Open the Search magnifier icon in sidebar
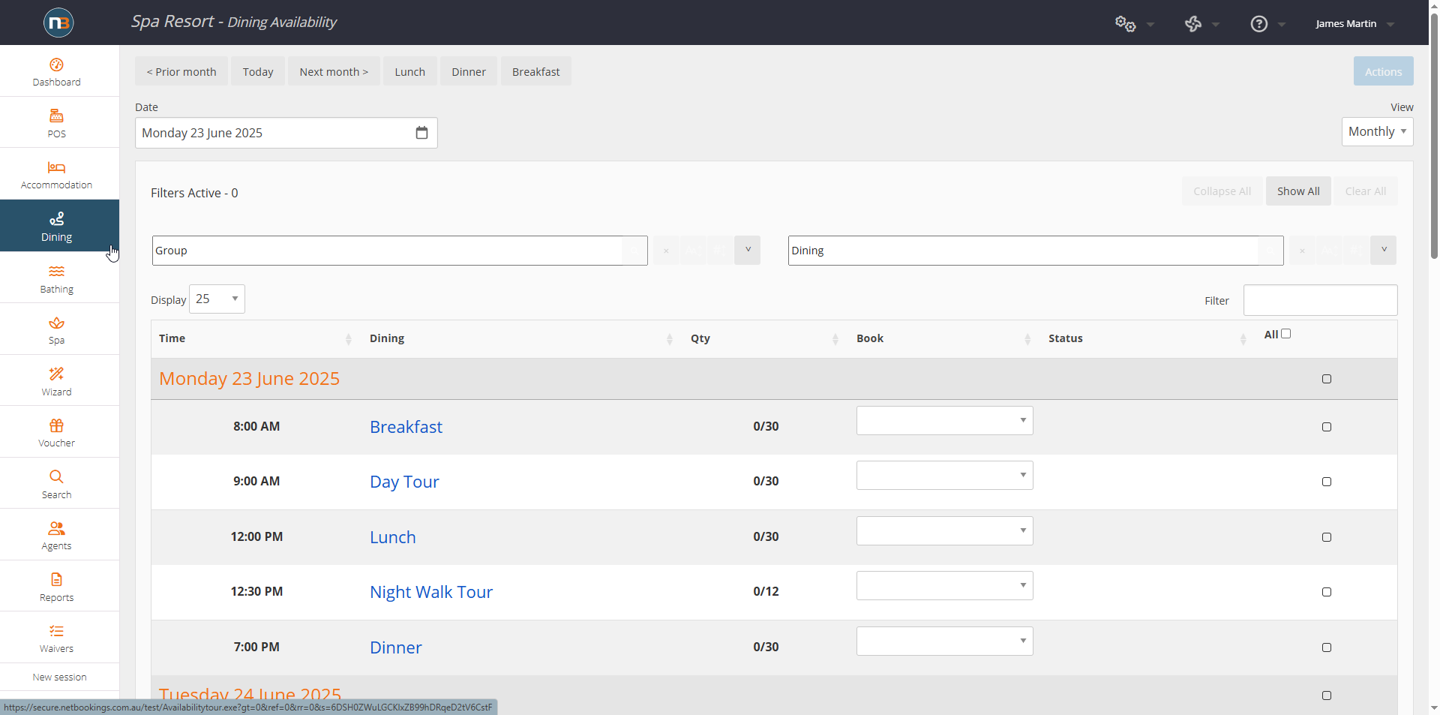The height and width of the screenshot is (715, 1440). 56,476
